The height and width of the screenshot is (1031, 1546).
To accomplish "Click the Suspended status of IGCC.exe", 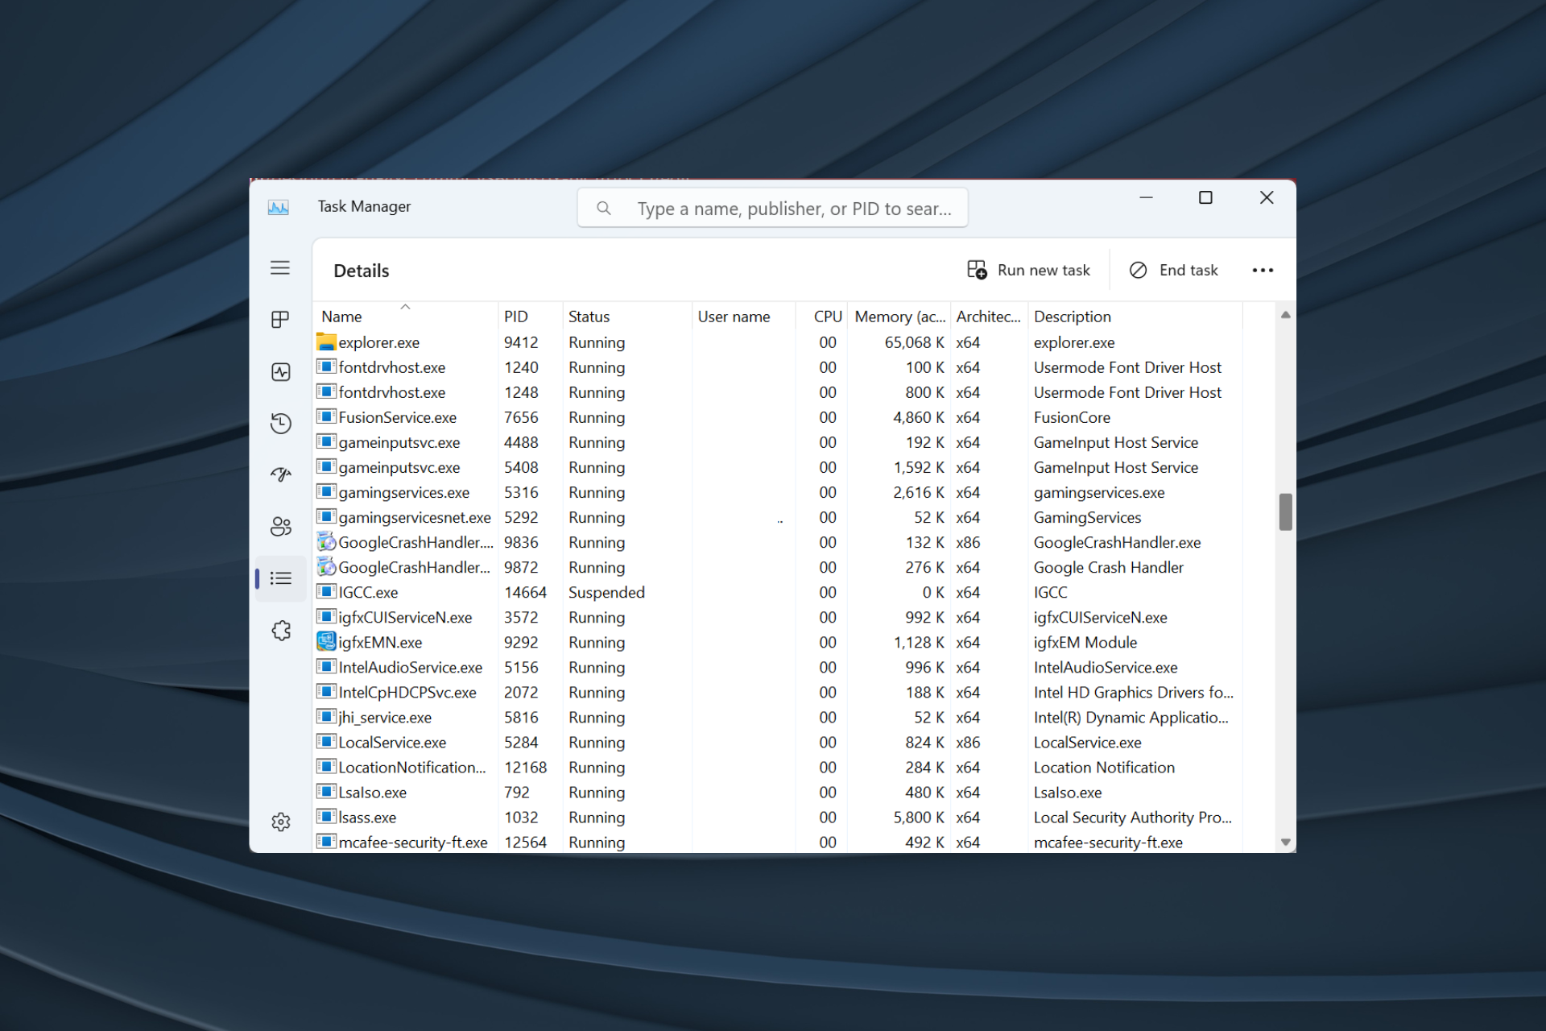I will [606, 592].
